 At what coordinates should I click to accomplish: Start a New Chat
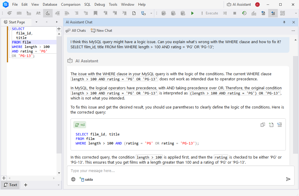click(x=101, y=31)
